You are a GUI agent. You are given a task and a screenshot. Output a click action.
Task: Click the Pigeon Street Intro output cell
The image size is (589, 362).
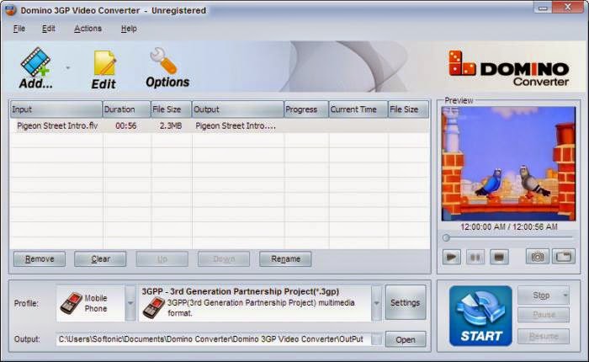coord(236,126)
